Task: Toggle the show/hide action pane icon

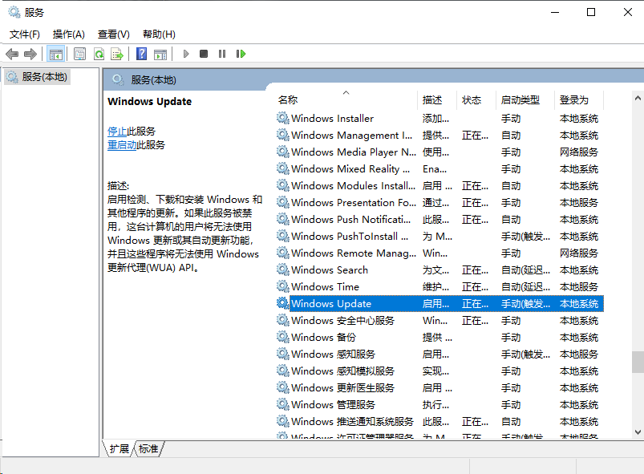Action: [160, 54]
